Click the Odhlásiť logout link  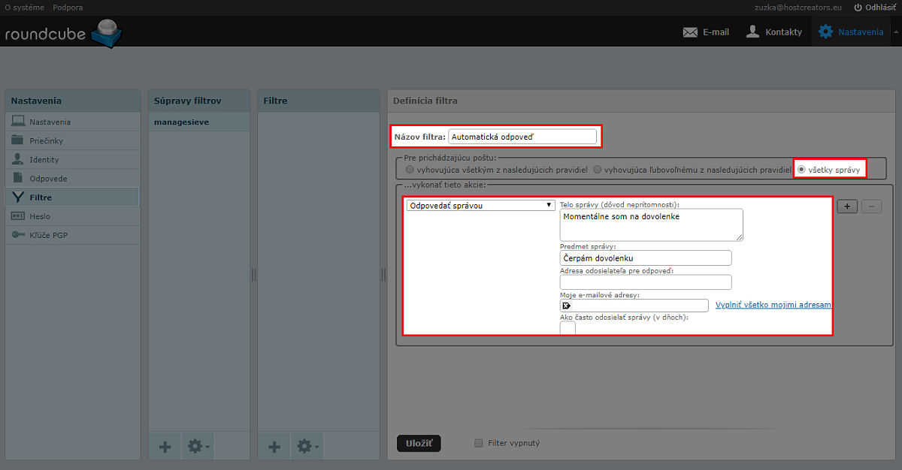pyautogui.click(x=875, y=7)
